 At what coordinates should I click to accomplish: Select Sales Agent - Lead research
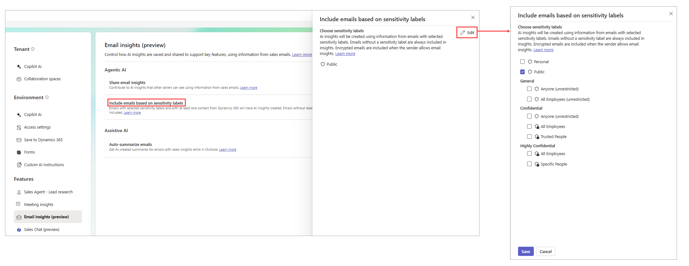coord(48,192)
